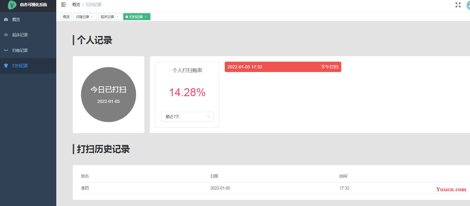Screen dimensions: 470x206
Task: Click the green V logo icon
Action: (x=12, y=5)
